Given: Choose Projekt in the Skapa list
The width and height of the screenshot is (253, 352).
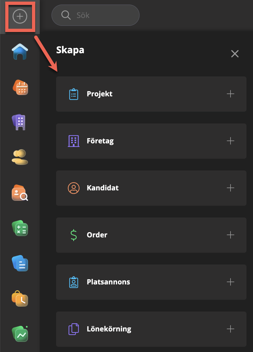Looking at the screenshot, I should 151,94.
